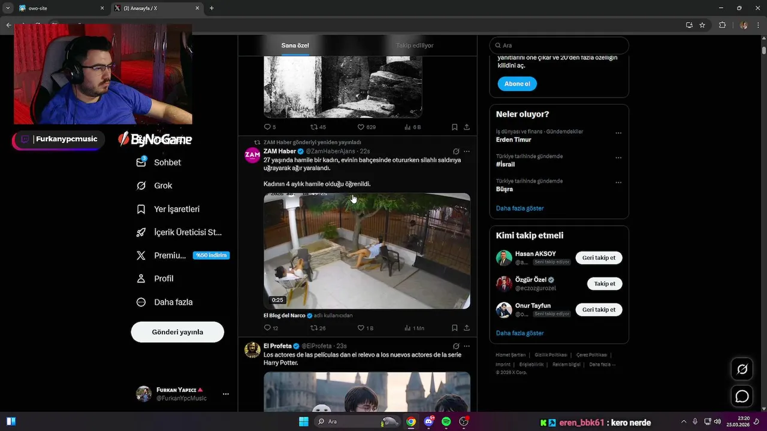
Task: Open Grok action on the El Profeta post
Action: [456, 346]
